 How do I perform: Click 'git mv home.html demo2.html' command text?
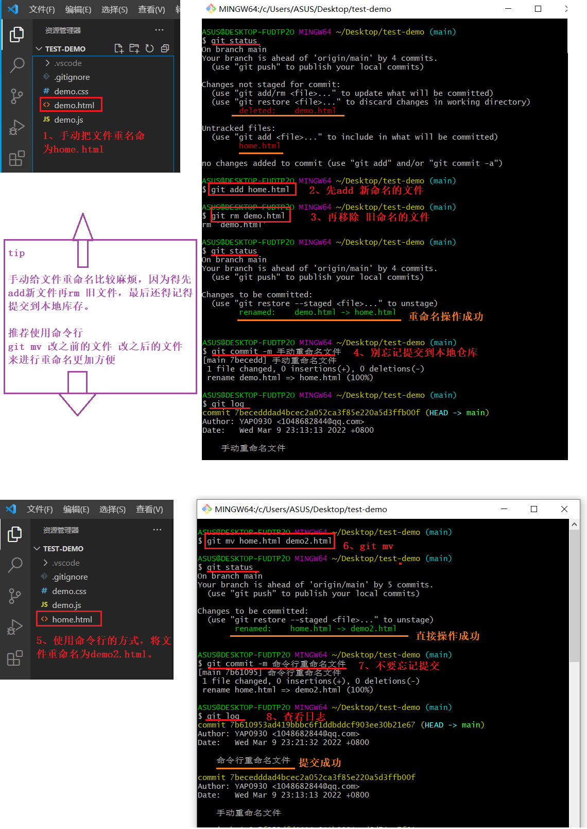coord(269,541)
